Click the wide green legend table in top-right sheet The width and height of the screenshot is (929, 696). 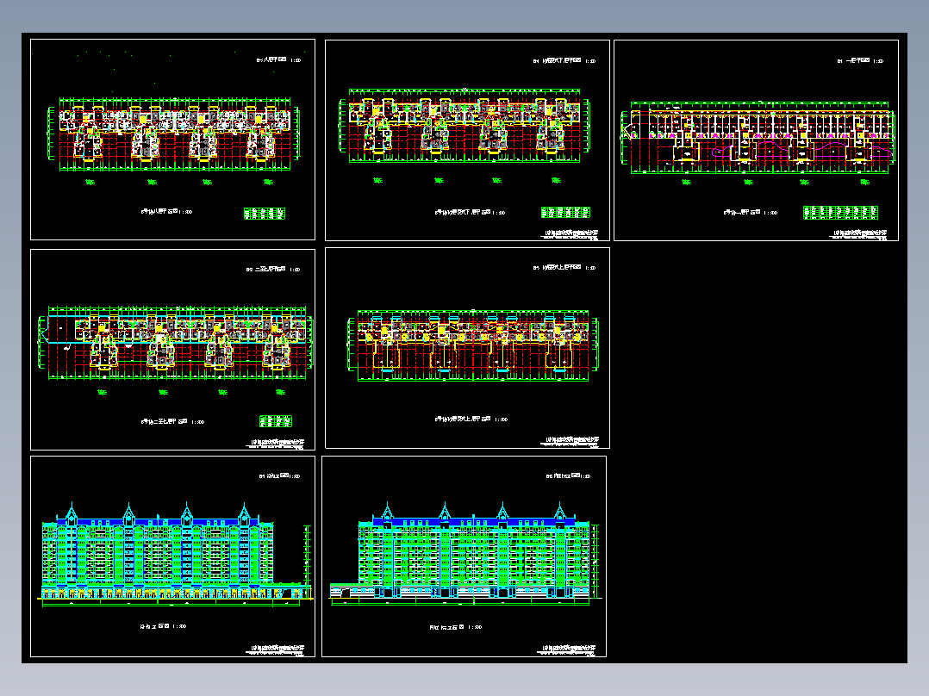(840, 213)
